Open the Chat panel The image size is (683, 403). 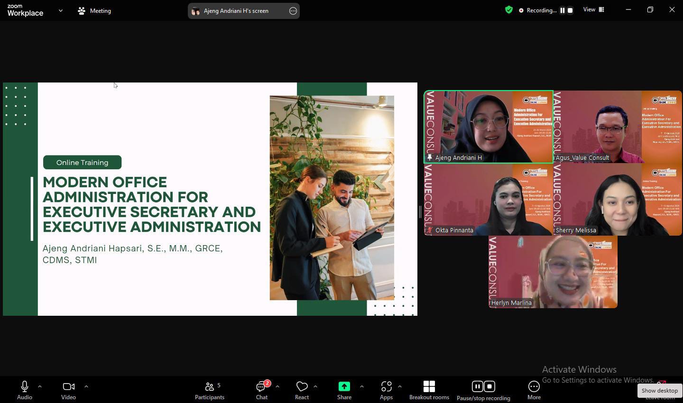(262, 391)
